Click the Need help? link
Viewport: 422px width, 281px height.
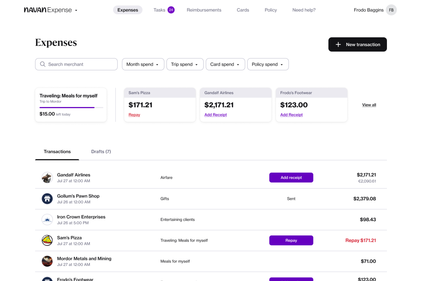tap(304, 10)
